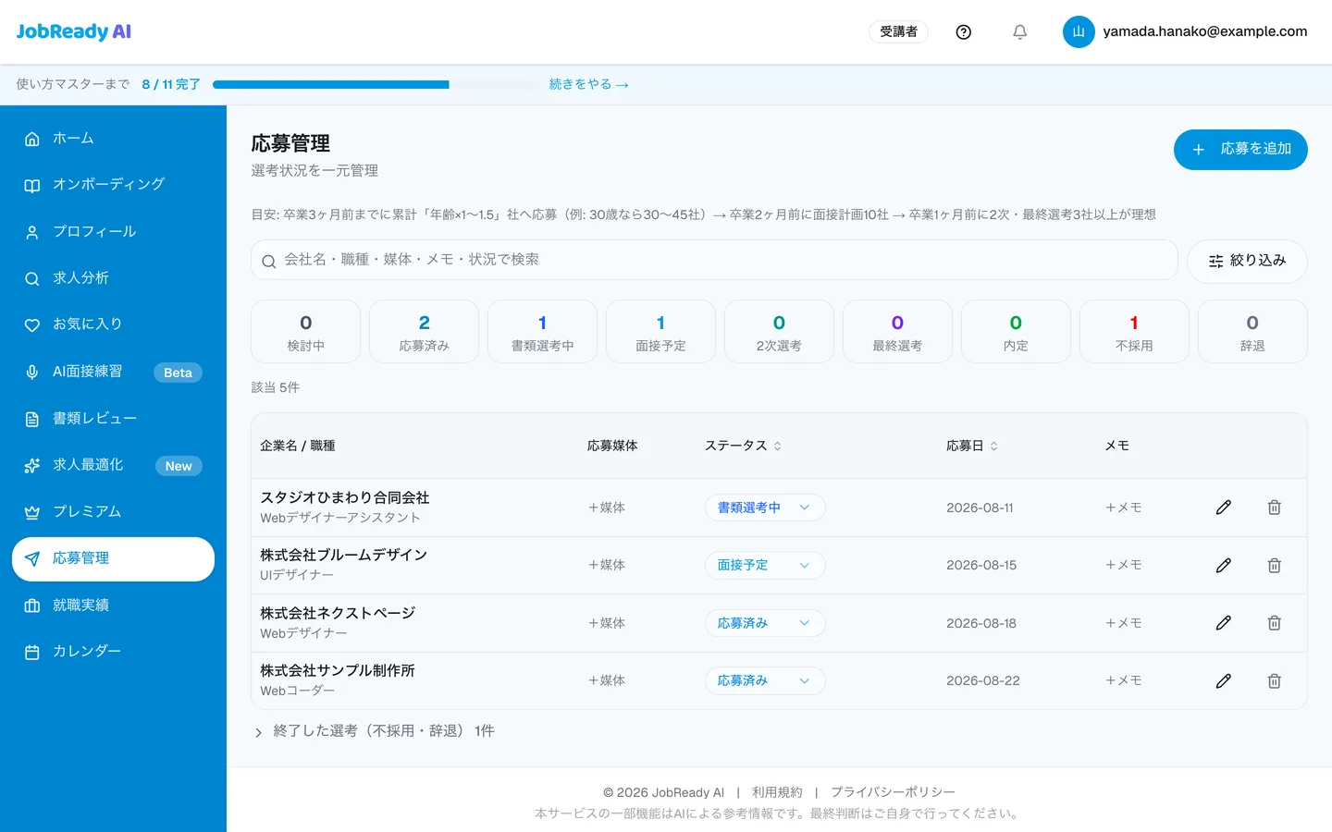Open カレンダー in sidebar

click(x=113, y=652)
